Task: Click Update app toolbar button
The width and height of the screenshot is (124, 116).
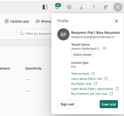Action: click(x=17, y=21)
